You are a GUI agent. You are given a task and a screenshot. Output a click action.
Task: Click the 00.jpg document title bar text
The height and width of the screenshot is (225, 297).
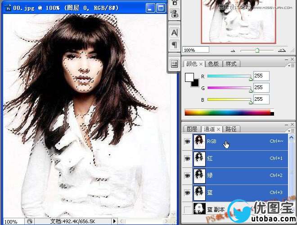(66, 8)
